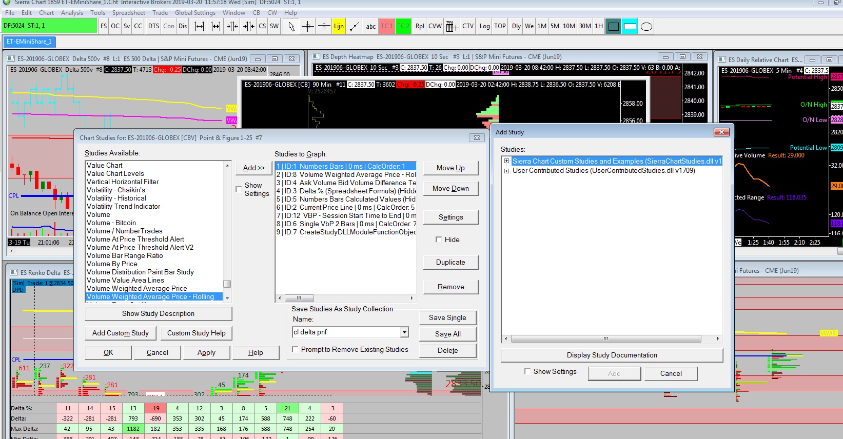Open the Global Settings menu
The width and height of the screenshot is (843, 439).
tap(195, 13)
